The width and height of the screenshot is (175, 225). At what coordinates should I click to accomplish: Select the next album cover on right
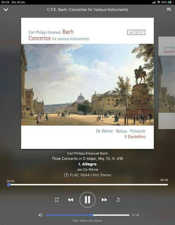click(167, 82)
